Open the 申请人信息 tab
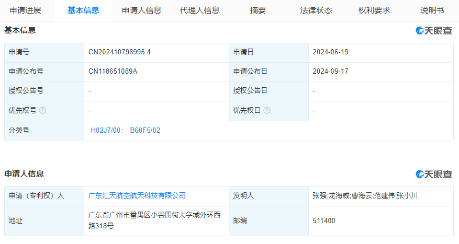 pos(141,10)
